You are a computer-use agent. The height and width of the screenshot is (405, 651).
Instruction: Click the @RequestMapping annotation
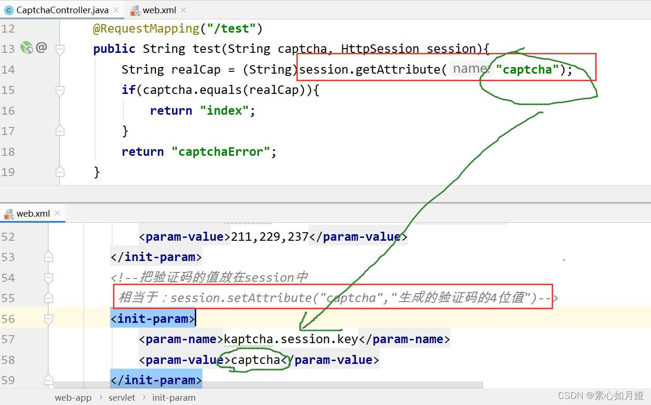tap(146, 29)
